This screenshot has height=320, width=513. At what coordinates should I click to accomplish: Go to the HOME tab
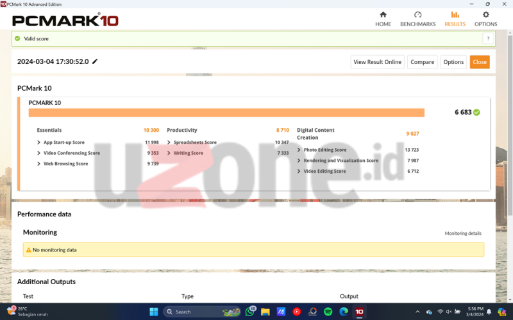(x=383, y=19)
